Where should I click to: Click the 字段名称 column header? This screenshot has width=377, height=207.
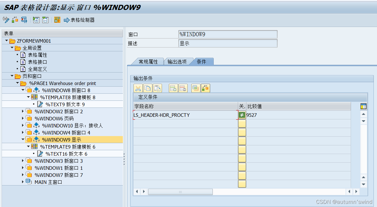click(185, 106)
